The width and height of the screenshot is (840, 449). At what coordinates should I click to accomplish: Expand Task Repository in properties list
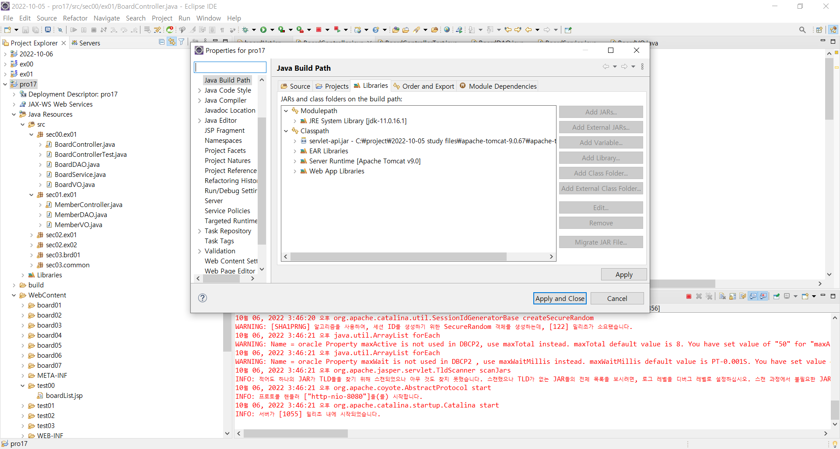pyautogui.click(x=199, y=231)
